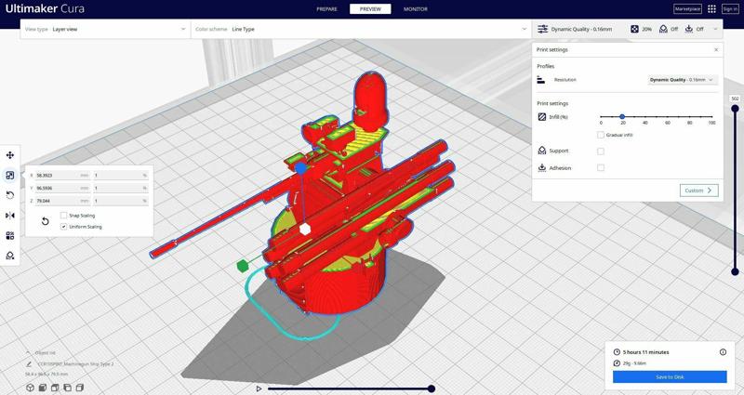Uncheck the Uniform Scaling checkbox
The height and width of the screenshot is (395, 744).
pos(63,227)
